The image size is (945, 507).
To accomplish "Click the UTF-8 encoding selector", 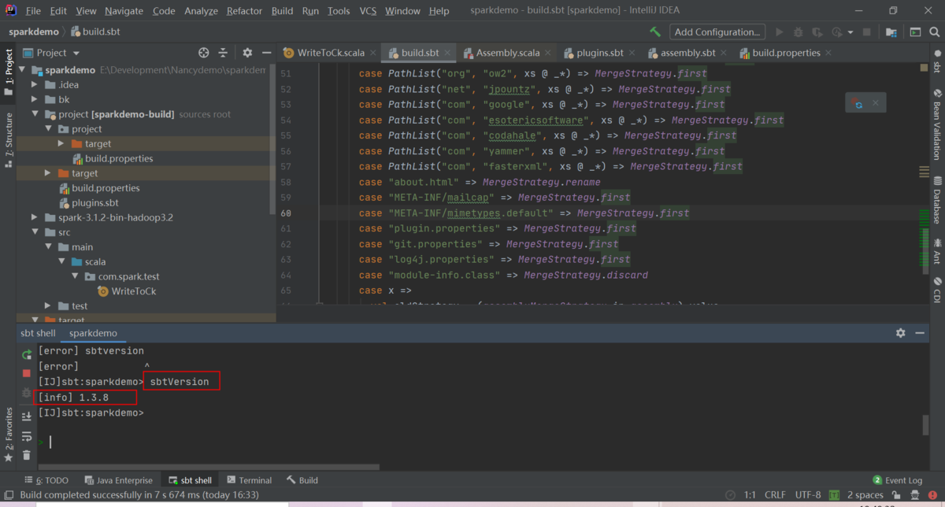I will click(x=808, y=495).
